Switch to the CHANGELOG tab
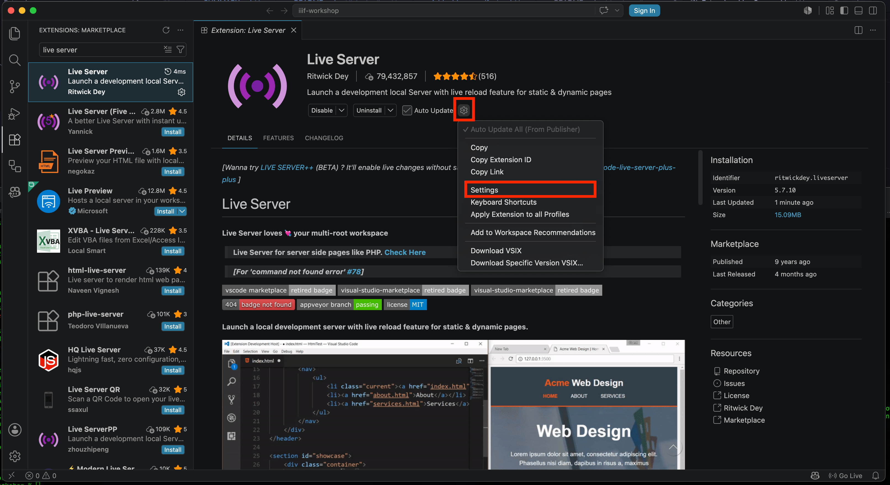 324,138
